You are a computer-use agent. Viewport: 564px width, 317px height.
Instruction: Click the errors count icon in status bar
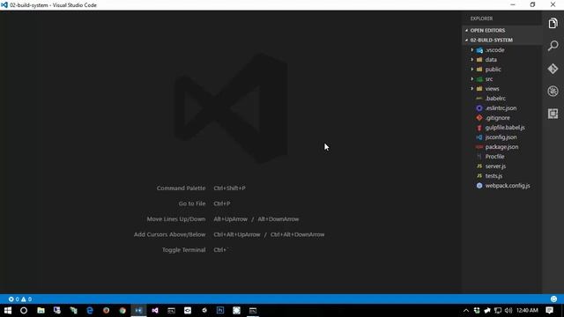[x=11, y=299]
